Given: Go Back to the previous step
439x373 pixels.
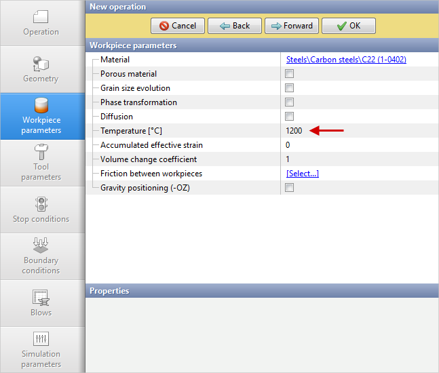Looking at the screenshot, I should 235,26.
